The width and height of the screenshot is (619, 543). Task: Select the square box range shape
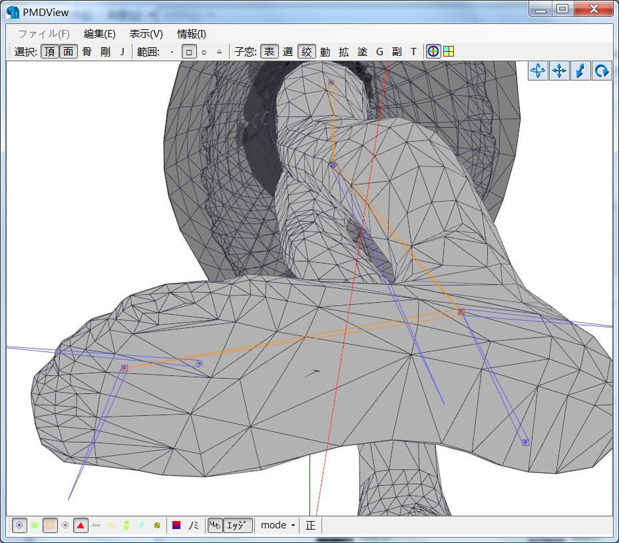click(189, 51)
